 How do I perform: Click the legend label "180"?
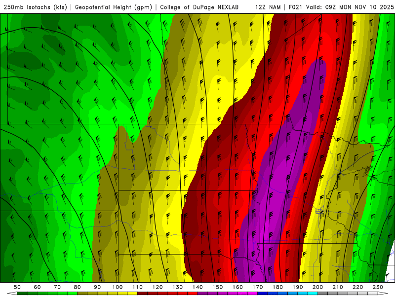pos(277,287)
